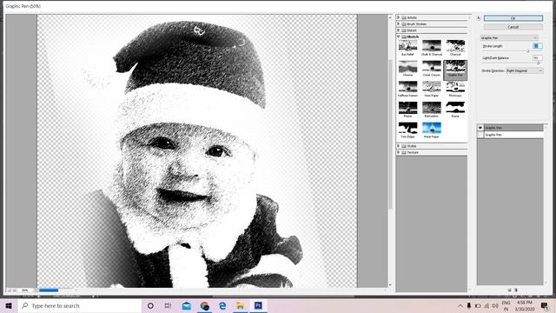Show the hidden bottom Graphic Pen effect layer
Image resolution: width=556 pixels, height=313 pixels.
tap(480, 135)
